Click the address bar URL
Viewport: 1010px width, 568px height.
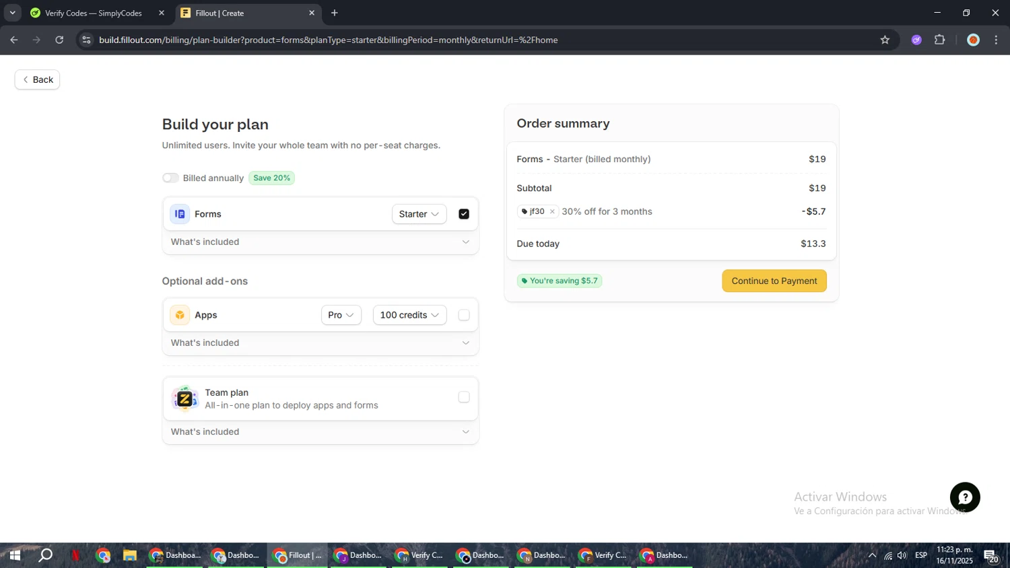[x=329, y=40]
